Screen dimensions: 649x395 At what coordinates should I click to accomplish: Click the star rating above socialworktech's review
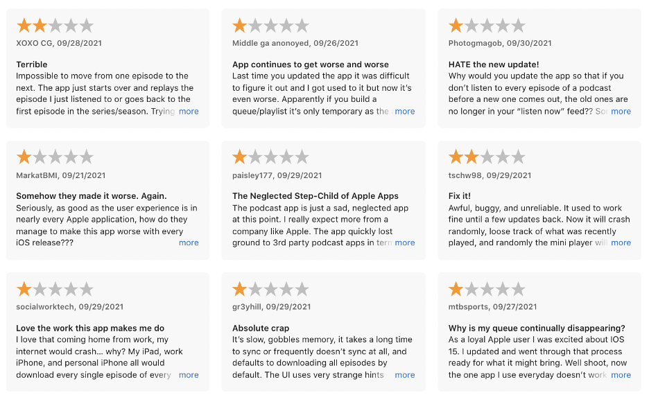click(55, 289)
